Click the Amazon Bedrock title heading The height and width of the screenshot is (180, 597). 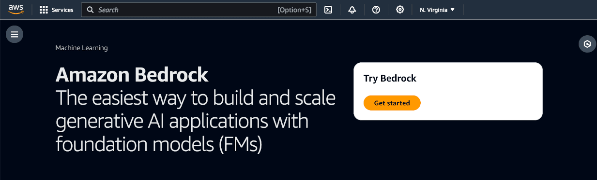132,75
